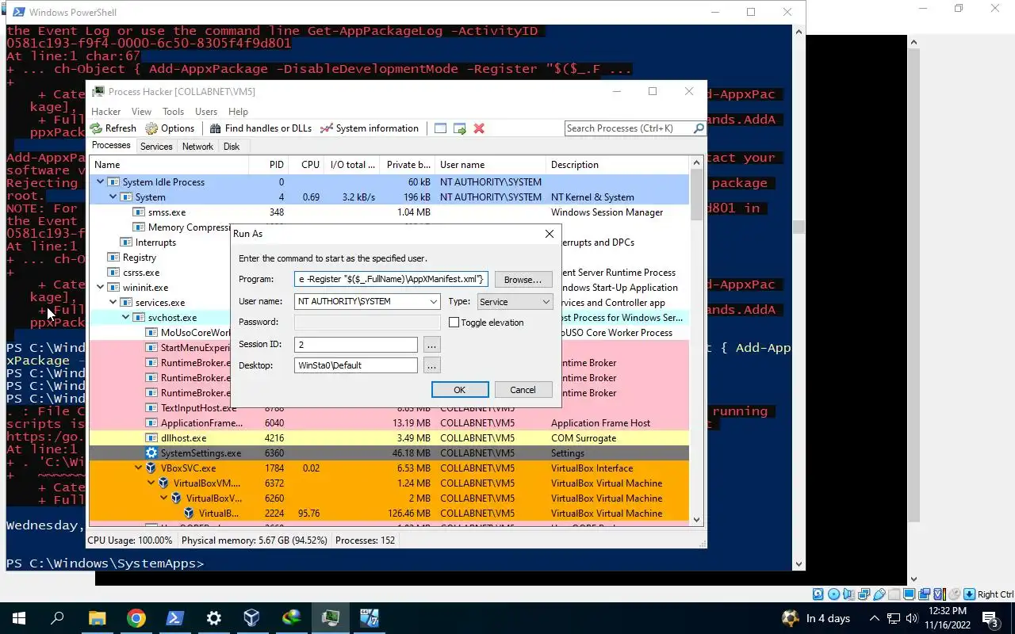This screenshot has width=1015, height=634.
Task: Click the dllhost.exe process icon
Action: (151, 438)
